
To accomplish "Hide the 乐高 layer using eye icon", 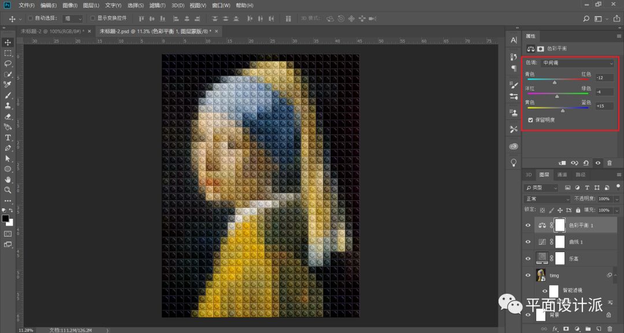I will (x=528, y=259).
